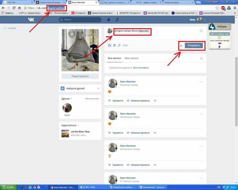
Task: Click the Windows Пуск start button
Action: (x=8, y=187)
